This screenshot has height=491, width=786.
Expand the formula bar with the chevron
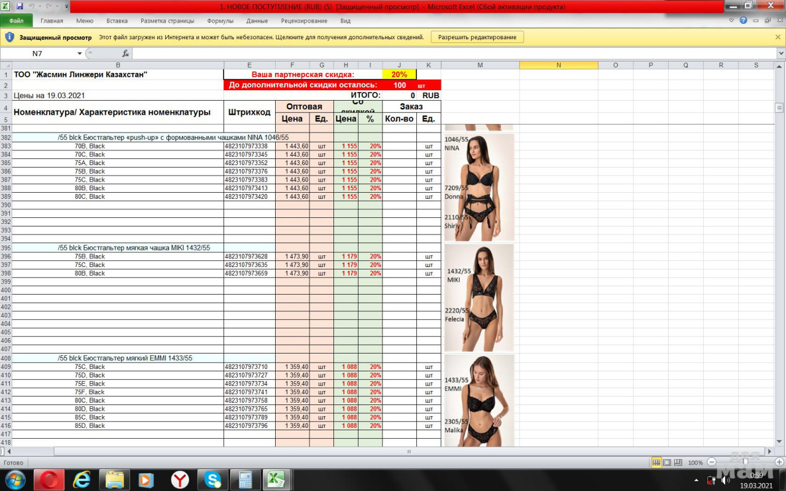tap(780, 53)
